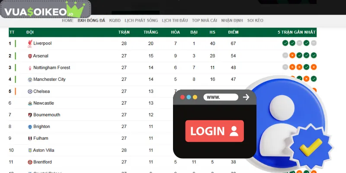Open the KQBD menu item
This screenshot has height=173, width=346.
[x=115, y=20]
